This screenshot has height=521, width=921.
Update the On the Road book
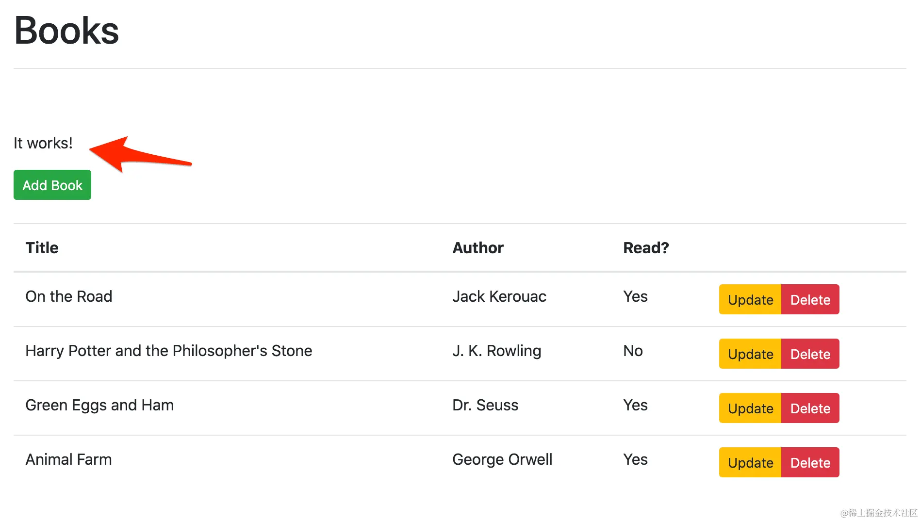click(750, 300)
